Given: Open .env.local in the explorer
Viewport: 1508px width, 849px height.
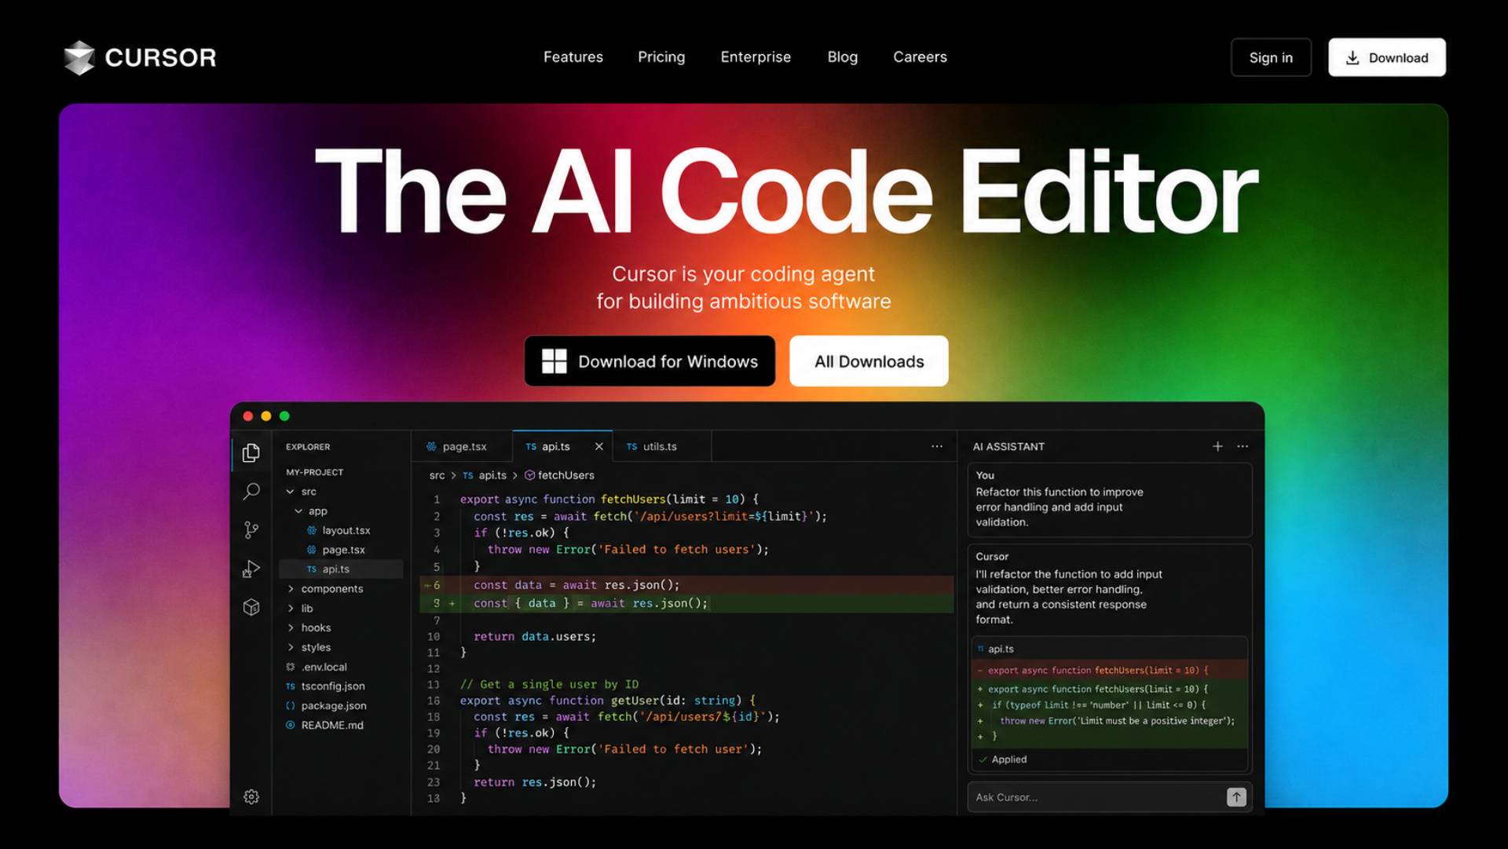Looking at the screenshot, I should [324, 667].
